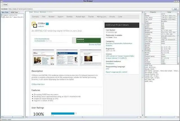Viewport: 180px width, 121px height.
Task: Click the property table scroll-down arrow
Action: tap(178, 64)
